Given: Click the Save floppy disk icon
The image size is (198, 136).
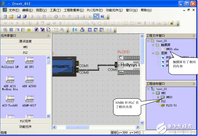Looking at the screenshot, I should point(19,17).
